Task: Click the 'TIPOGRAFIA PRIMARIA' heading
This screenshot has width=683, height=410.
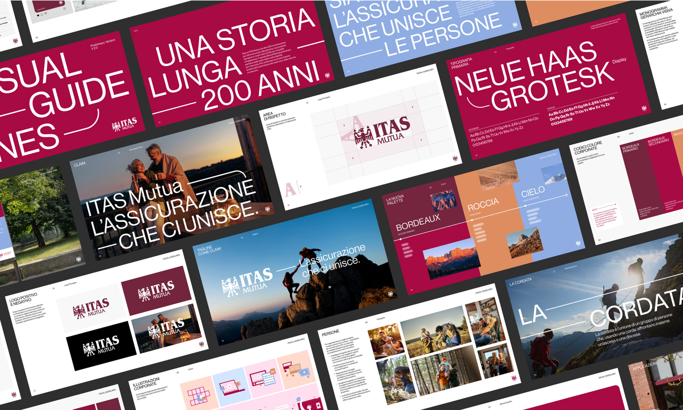Action: pos(461,63)
